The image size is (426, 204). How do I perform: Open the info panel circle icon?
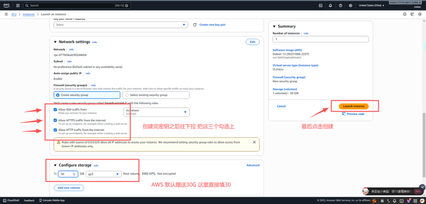pos(404,14)
